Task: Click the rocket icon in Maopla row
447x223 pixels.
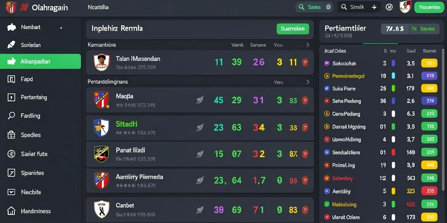Action: (200, 100)
